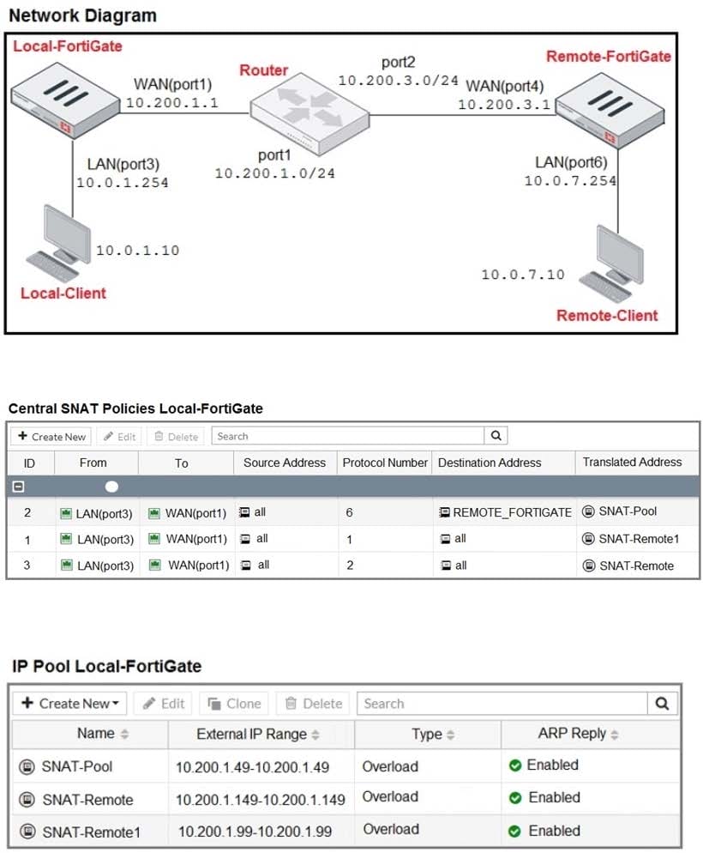Sort IP pools by Type column
The height and width of the screenshot is (853, 703).
click(x=432, y=734)
